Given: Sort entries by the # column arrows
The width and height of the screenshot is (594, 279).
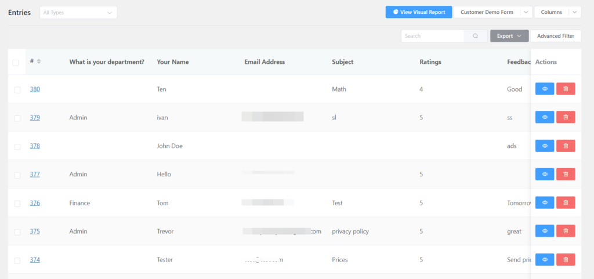Looking at the screenshot, I should tap(39, 62).
